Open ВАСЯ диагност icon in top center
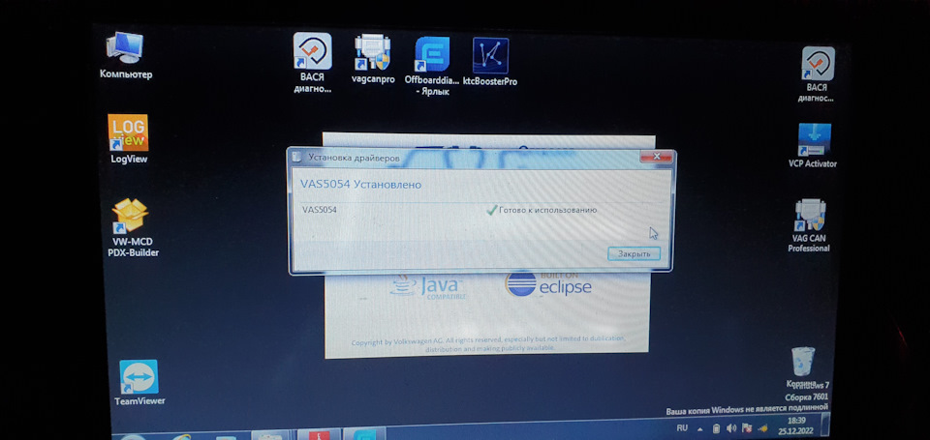This screenshot has height=440, width=930. click(313, 62)
